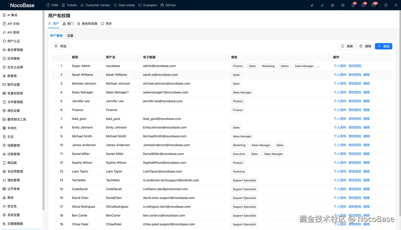Open the four-squares apps grid icon
The height and width of the screenshot is (230, 401).
pyautogui.click(x=333, y=5)
